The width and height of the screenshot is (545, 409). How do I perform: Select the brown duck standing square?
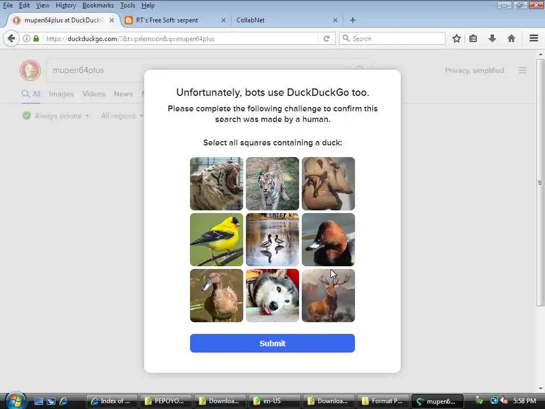(217, 296)
